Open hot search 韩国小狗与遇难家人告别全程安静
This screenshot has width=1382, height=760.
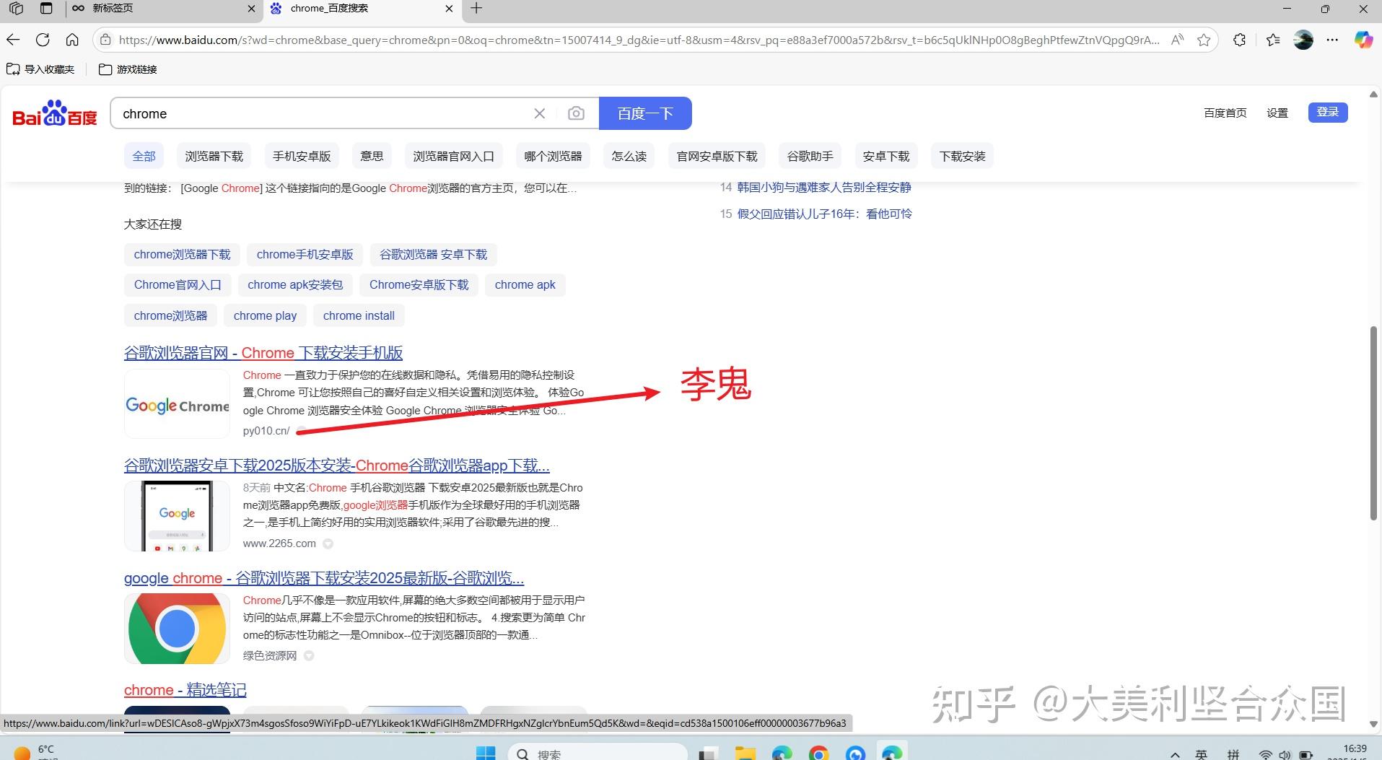(x=824, y=187)
